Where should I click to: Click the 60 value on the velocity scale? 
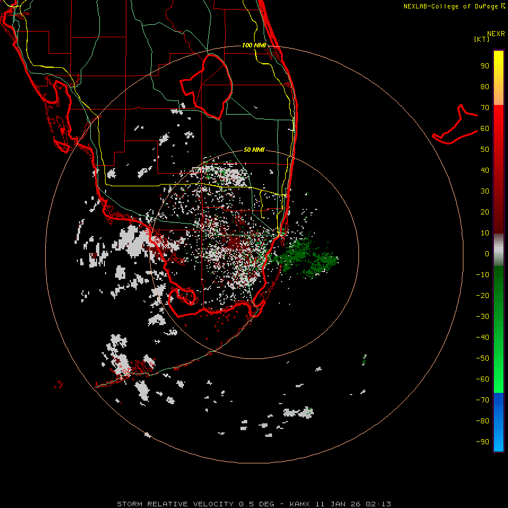(x=485, y=129)
